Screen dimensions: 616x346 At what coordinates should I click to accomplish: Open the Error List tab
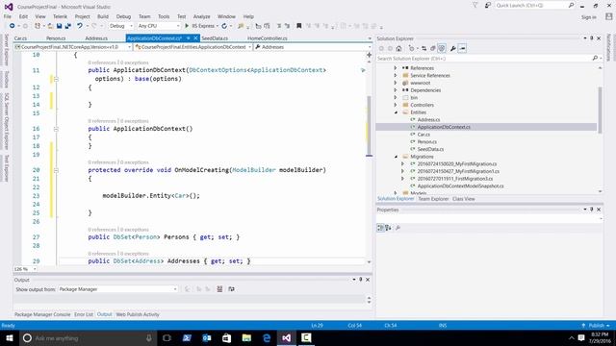(x=84, y=314)
